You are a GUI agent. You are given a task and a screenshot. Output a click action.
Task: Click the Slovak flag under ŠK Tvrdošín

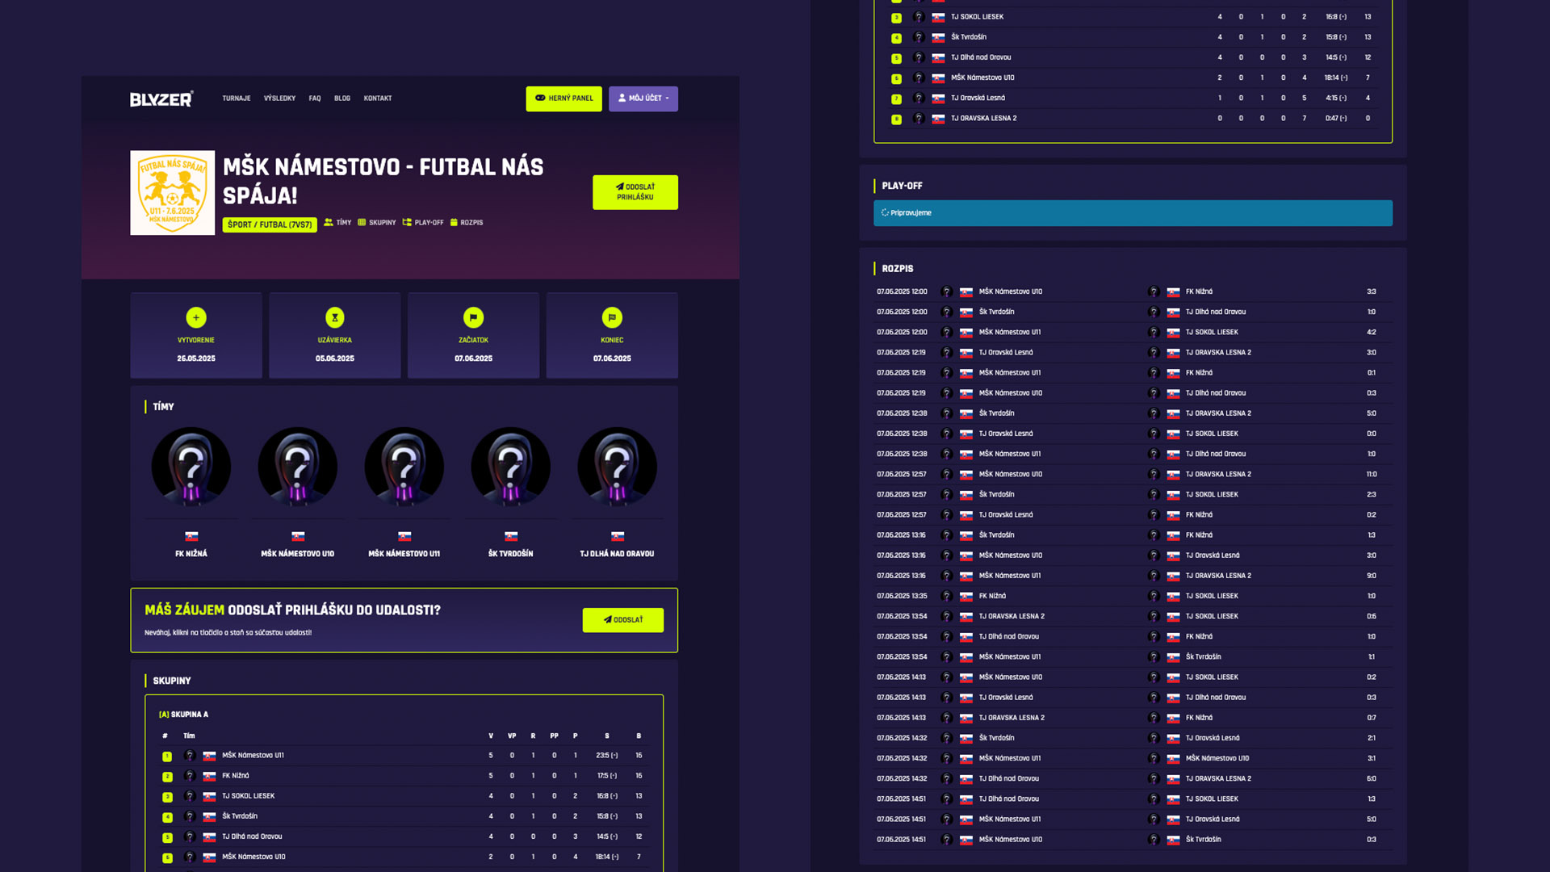[511, 536]
